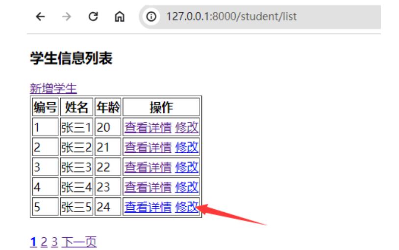Click the 下一页 next page link
The height and width of the screenshot is (250, 399).
pos(79,242)
